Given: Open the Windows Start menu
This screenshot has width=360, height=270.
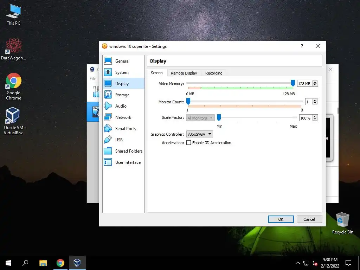Looking at the screenshot, I should point(8,263).
